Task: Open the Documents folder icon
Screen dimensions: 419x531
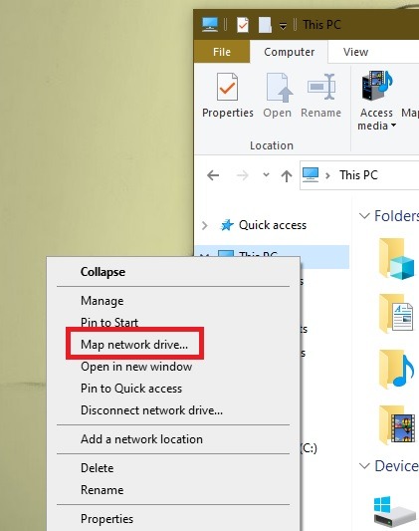Action: coord(396,313)
